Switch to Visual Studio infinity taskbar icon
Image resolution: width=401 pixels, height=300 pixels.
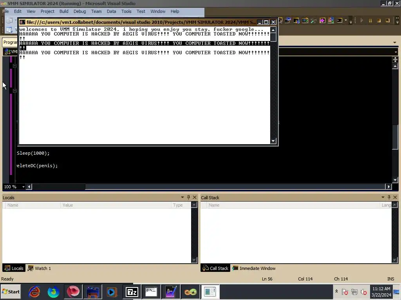point(190,291)
